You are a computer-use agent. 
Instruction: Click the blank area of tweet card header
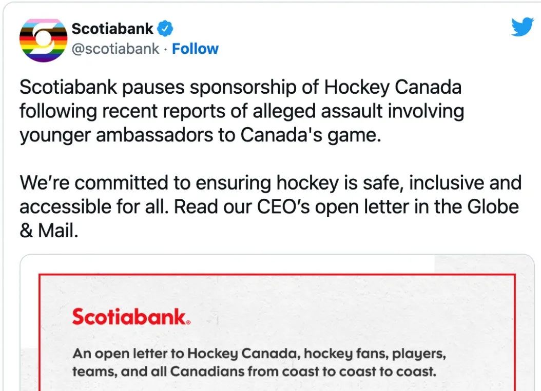point(362,38)
